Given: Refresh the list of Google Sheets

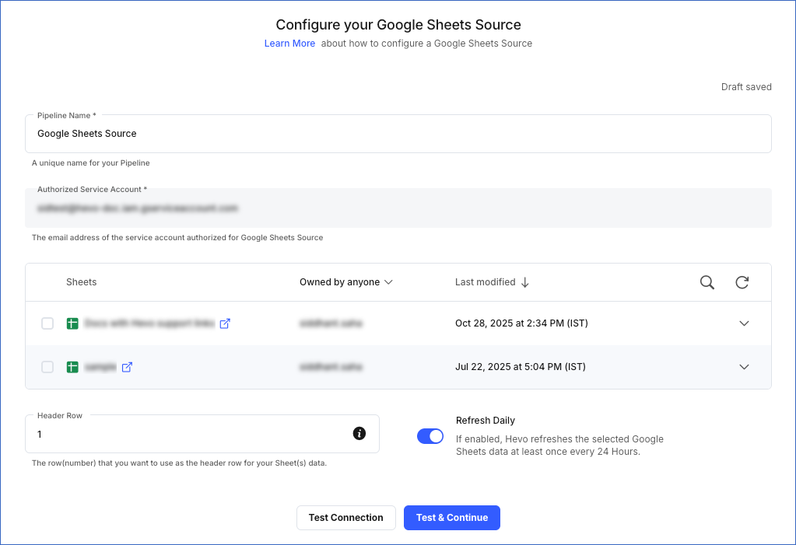Looking at the screenshot, I should (742, 282).
